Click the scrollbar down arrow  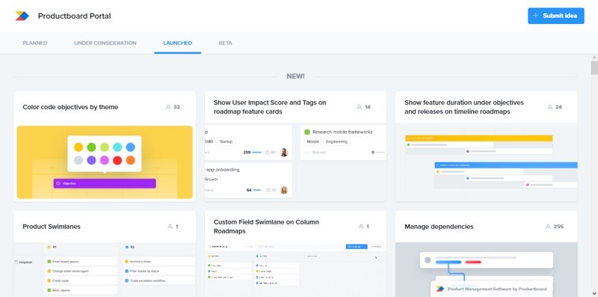point(594,294)
